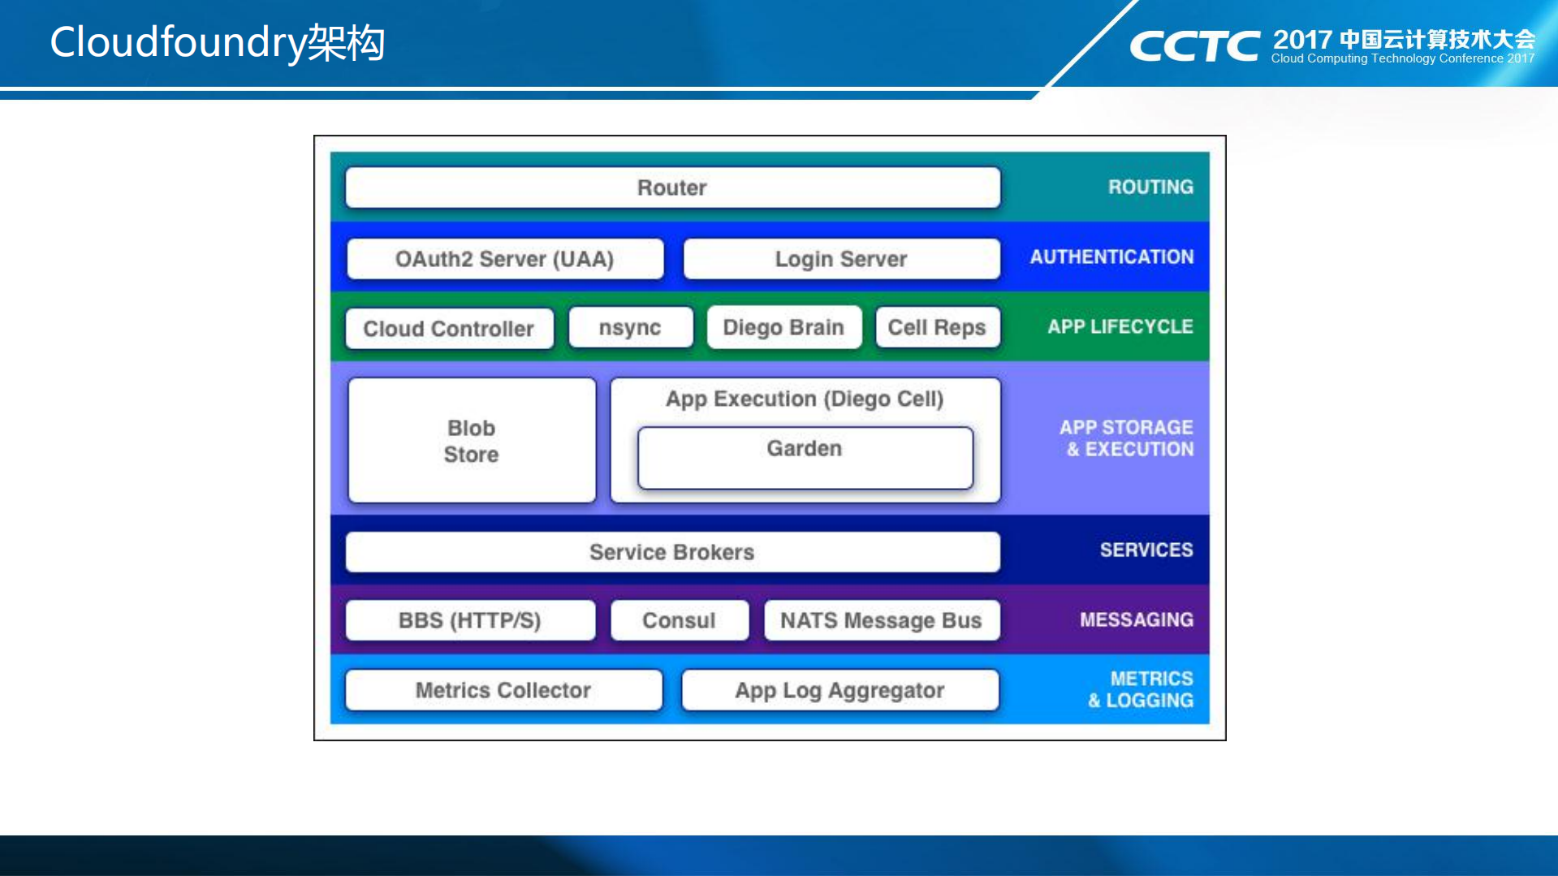Select the Cloud Controller component

(x=449, y=329)
